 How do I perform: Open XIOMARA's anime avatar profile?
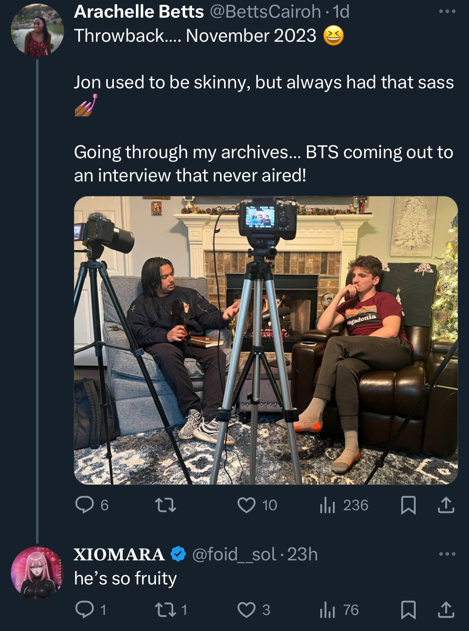pyautogui.click(x=37, y=573)
